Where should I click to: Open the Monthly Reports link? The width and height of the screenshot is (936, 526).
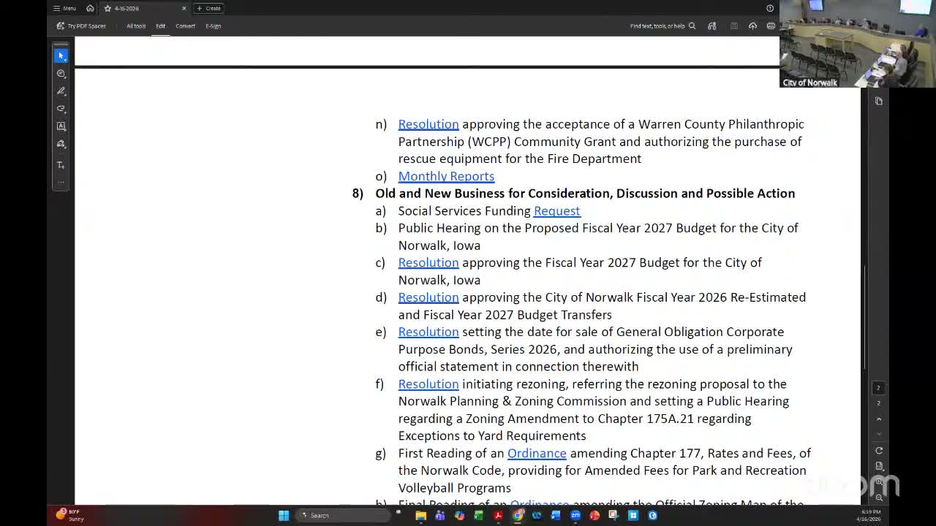pos(446,176)
